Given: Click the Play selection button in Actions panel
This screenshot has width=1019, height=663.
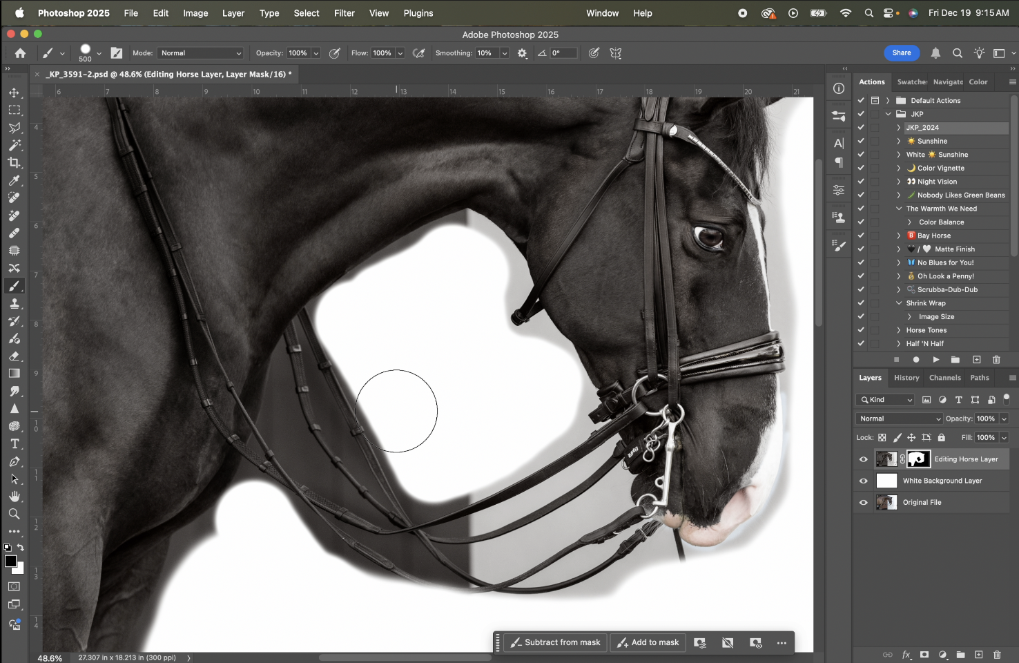Looking at the screenshot, I should [x=936, y=359].
